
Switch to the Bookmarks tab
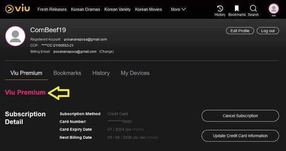click(x=67, y=73)
